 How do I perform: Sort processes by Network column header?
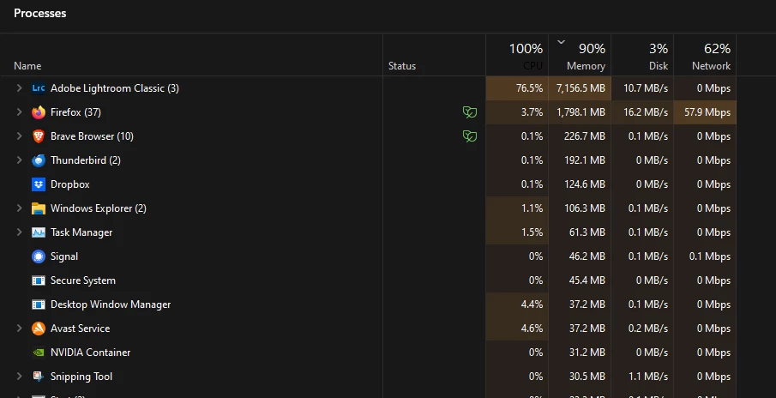click(x=705, y=56)
